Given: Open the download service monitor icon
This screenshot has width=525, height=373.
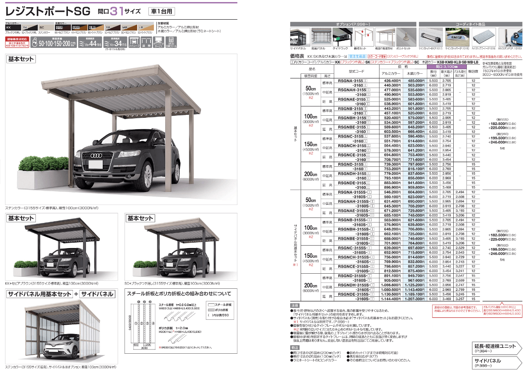Looking at the screenshot, I should tap(159, 41).
